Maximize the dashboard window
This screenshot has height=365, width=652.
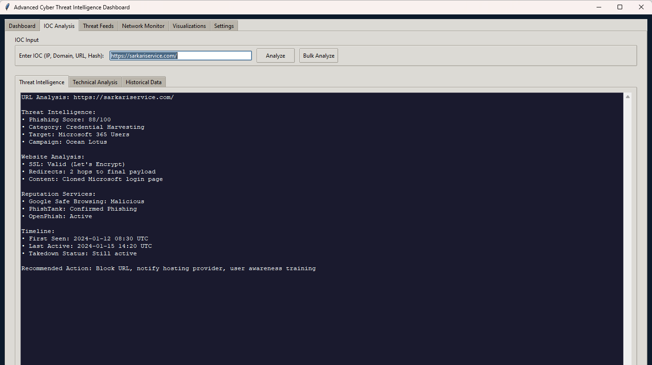(620, 7)
